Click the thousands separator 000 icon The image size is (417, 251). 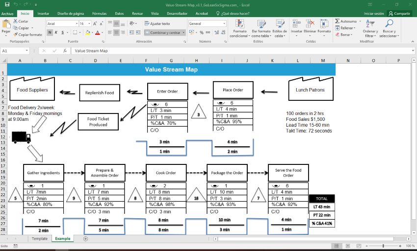(208, 32)
